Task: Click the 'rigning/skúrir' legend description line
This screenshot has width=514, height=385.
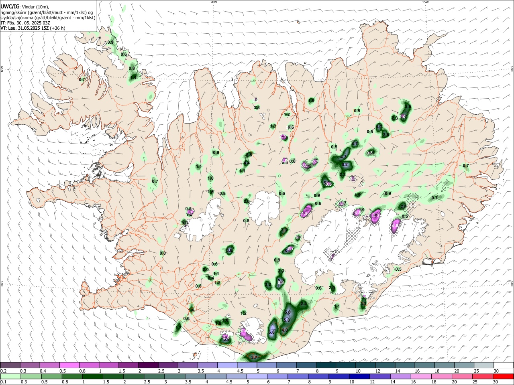Action: pos(47,12)
